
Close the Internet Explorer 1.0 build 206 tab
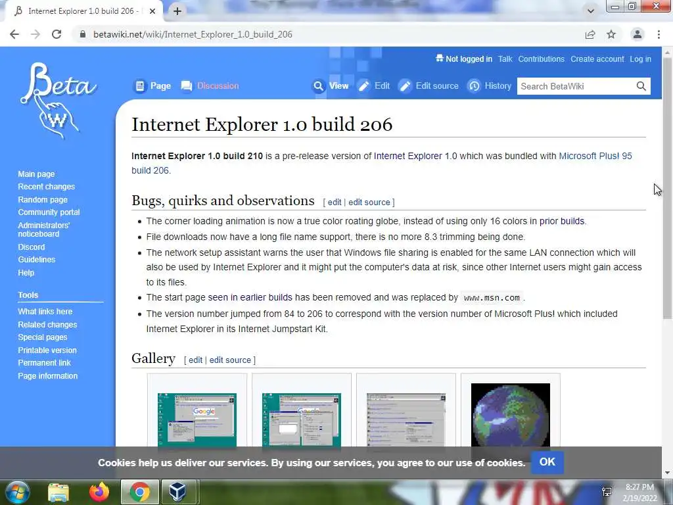(152, 11)
